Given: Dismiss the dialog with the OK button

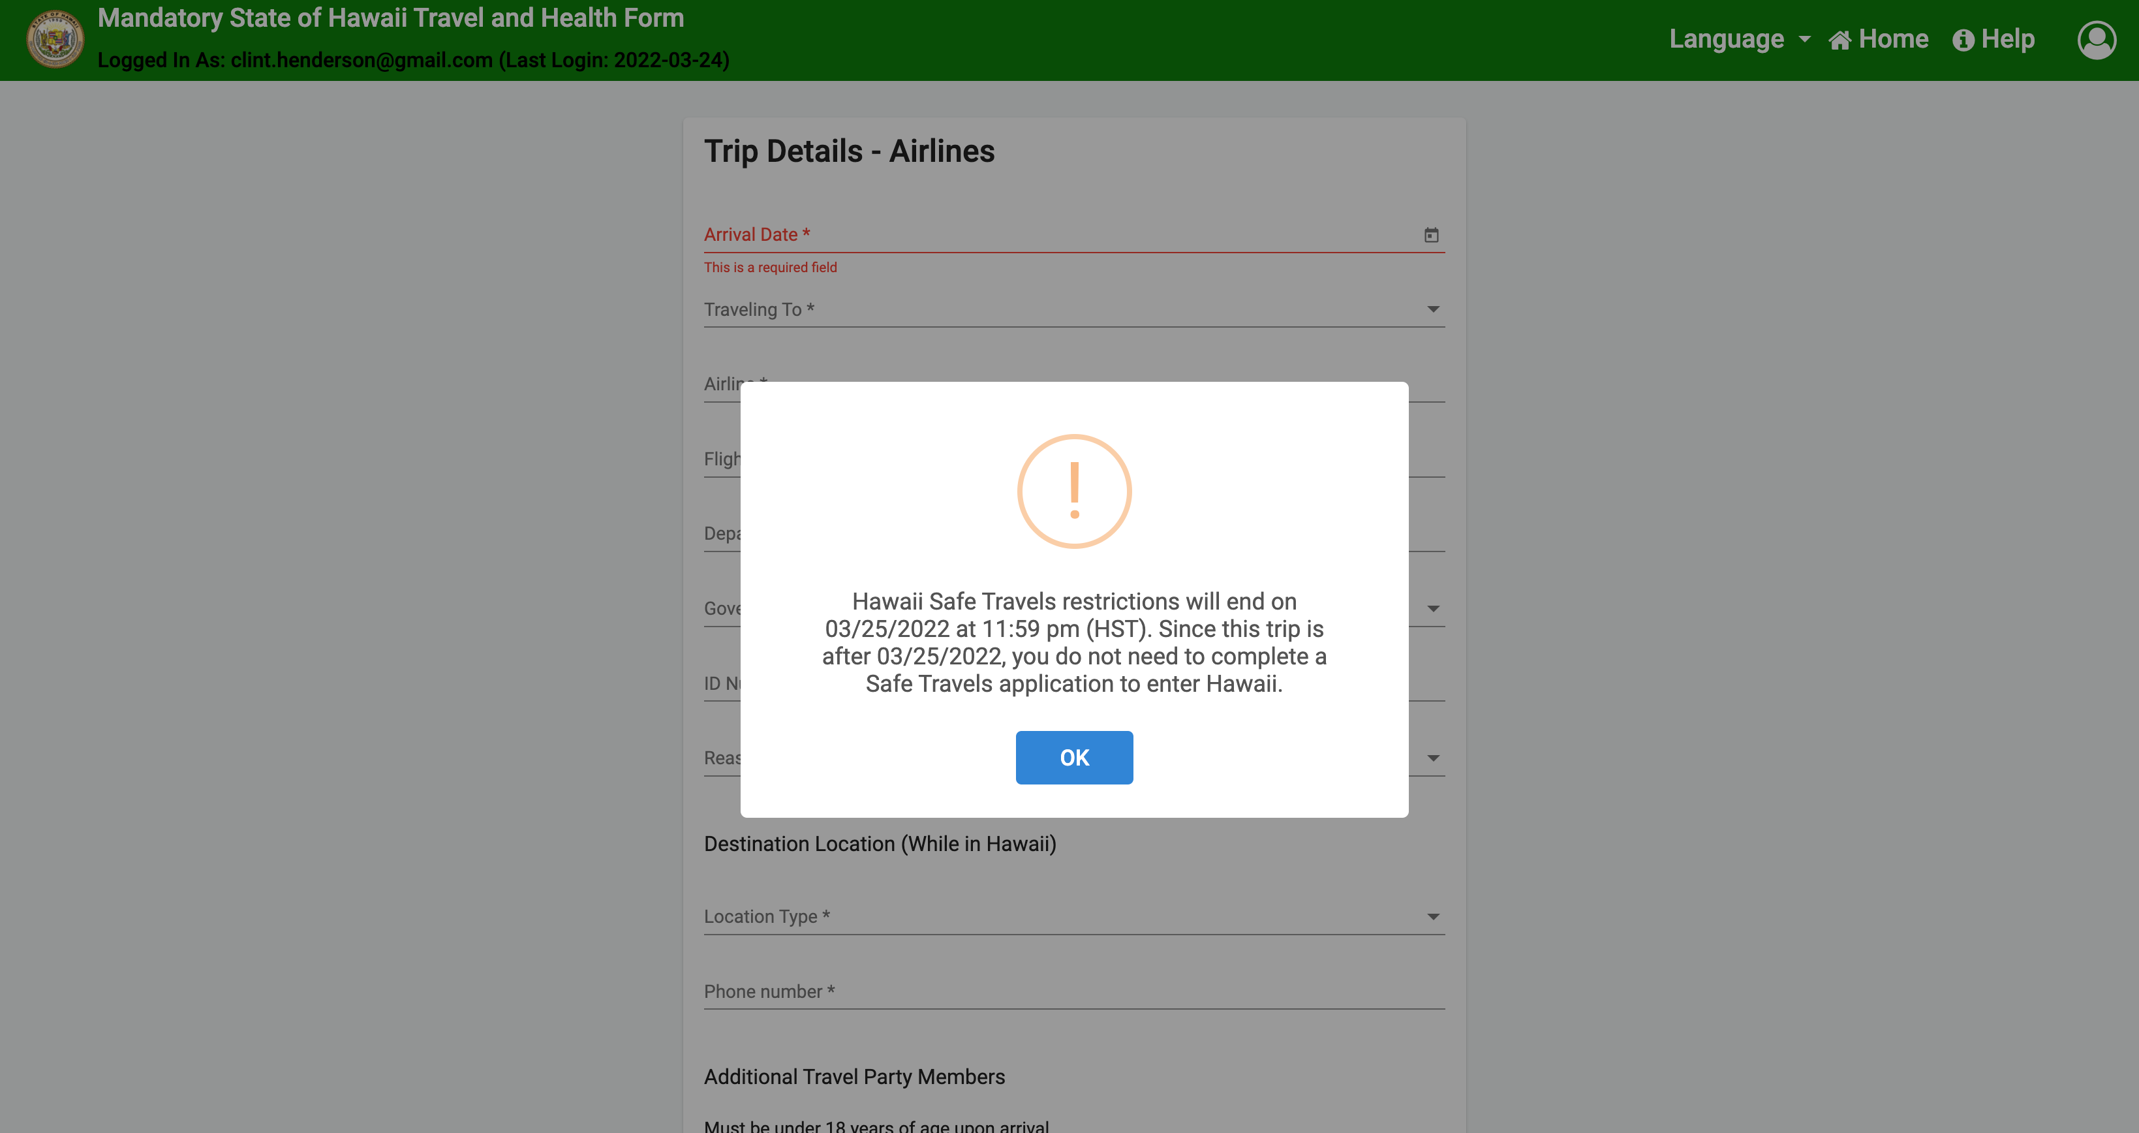Looking at the screenshot, I should pyautogui.click(x=1073, y=756).
